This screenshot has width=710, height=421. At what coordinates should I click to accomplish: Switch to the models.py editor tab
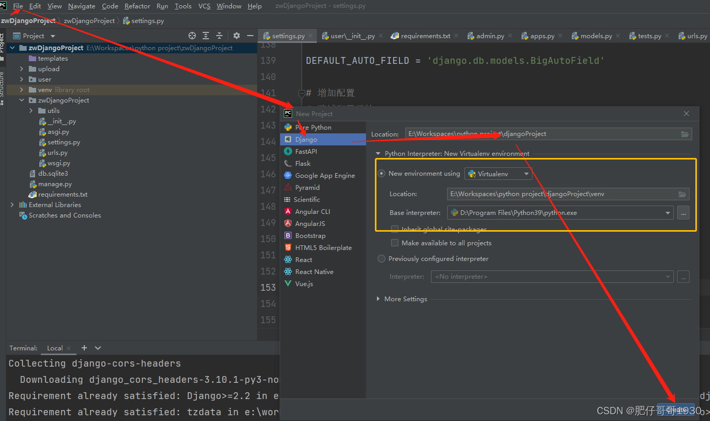[596, 36]
